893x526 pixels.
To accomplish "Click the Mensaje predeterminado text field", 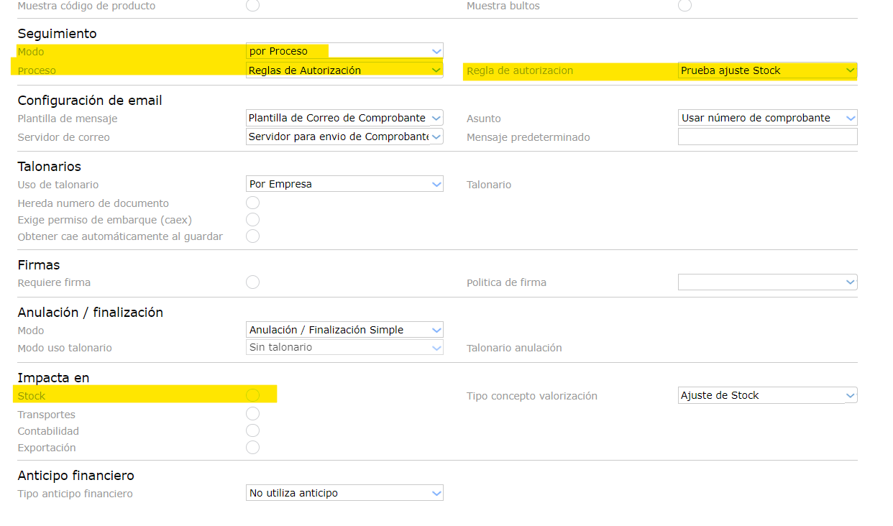I will click(x=767, y=137).
